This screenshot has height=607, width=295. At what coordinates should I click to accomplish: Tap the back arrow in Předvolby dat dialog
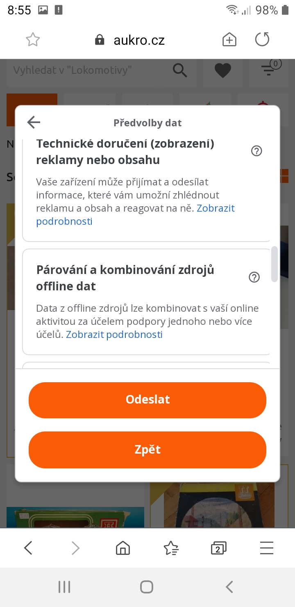tap(34, 122)
